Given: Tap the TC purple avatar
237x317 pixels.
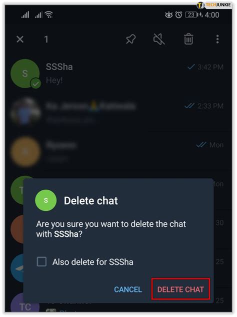Looking at the screenshot, I should click(25, 304).
